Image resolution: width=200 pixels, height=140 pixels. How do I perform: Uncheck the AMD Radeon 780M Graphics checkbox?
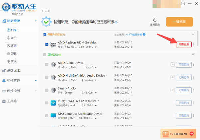(47, 44)
